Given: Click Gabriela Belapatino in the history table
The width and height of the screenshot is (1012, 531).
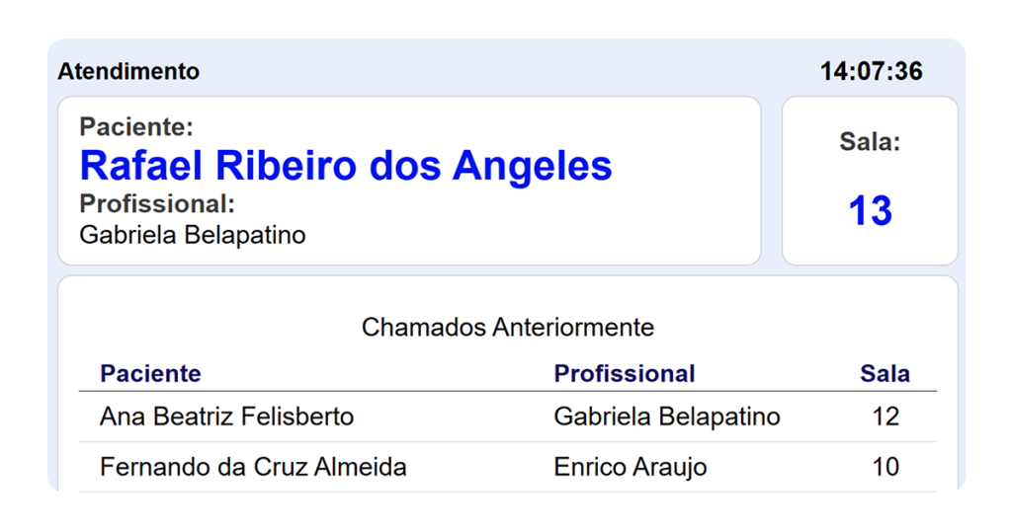Looking at the screenshot, I should pyautogui.click(x=667, y=417).
